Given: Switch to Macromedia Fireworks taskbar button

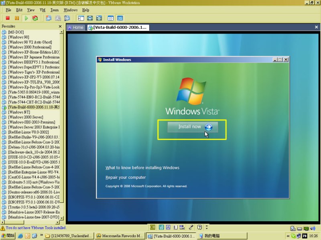Looking at the screenshot, I should tap(120, 236).
